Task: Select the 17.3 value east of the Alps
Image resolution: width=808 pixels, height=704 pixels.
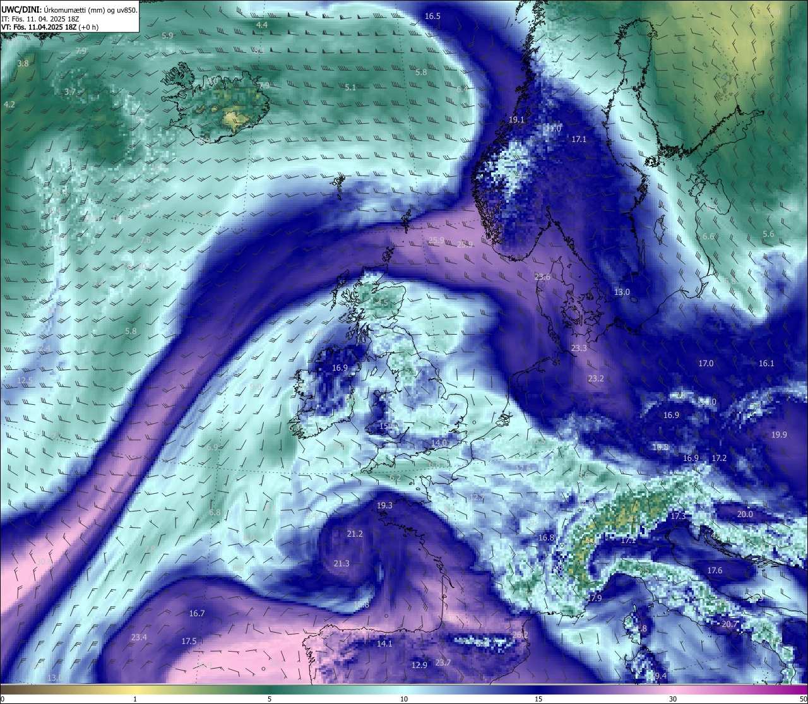Action: (677, 516)
